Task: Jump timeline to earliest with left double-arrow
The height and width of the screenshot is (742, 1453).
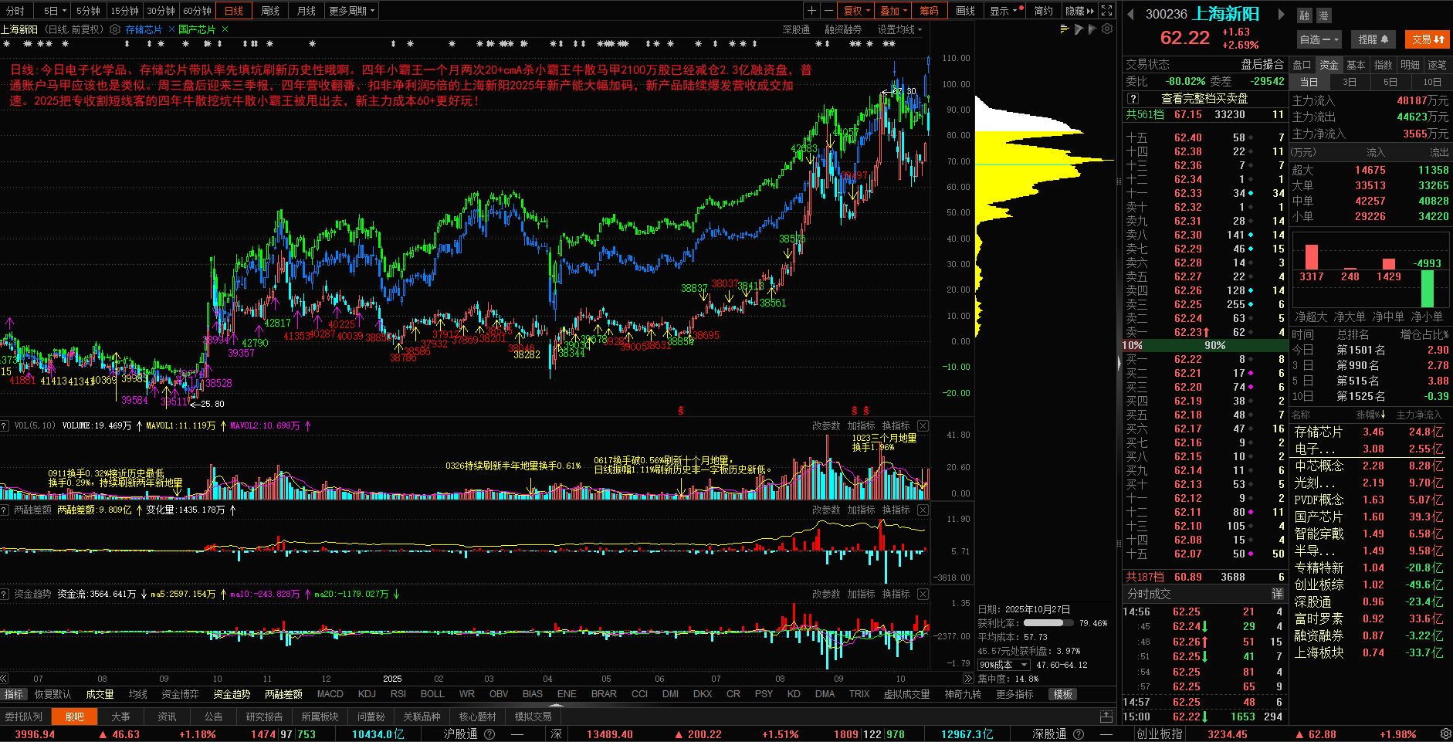Action: point(5,678)
